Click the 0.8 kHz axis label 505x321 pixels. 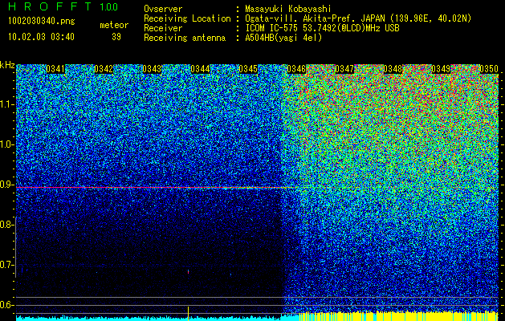(6, 225)
